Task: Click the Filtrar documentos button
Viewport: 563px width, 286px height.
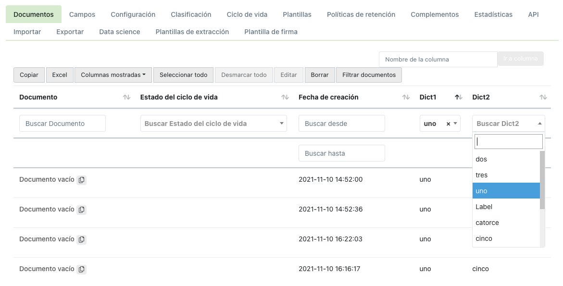Action: [369, 75]
